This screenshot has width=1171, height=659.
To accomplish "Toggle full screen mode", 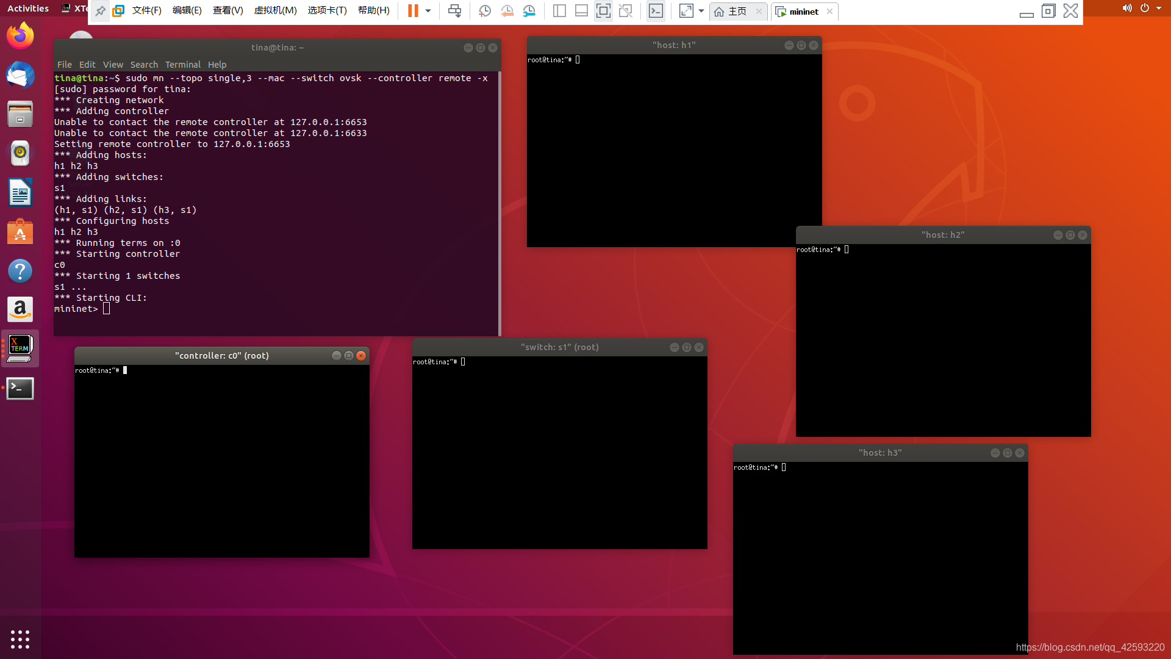I will [603, 11].
